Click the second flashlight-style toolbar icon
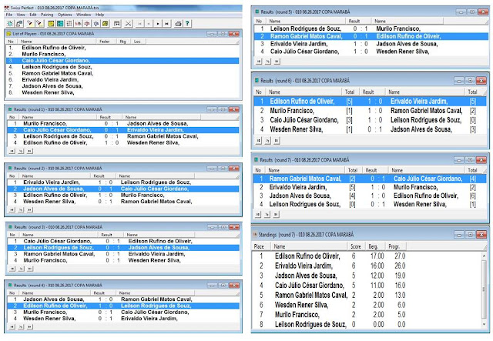The image size is (493, 341). [39, 23]
